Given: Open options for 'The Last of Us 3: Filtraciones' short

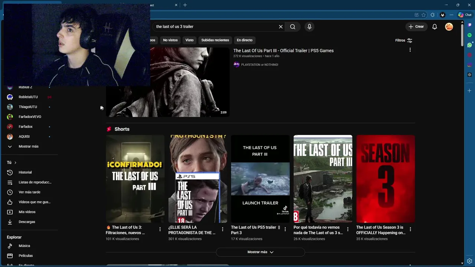Looking at the screenshot, I should [x=160, y=229].
